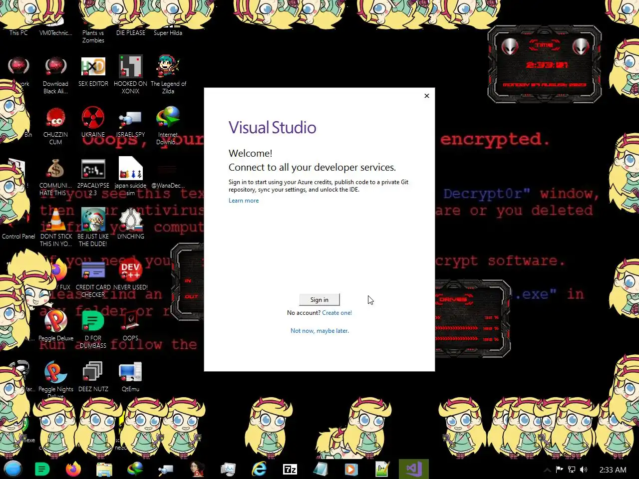Select the 2PACALYPSE 2.3 icon
This screenshot has width=639, height=479.
pyautogui.click(x=93, y=177)
